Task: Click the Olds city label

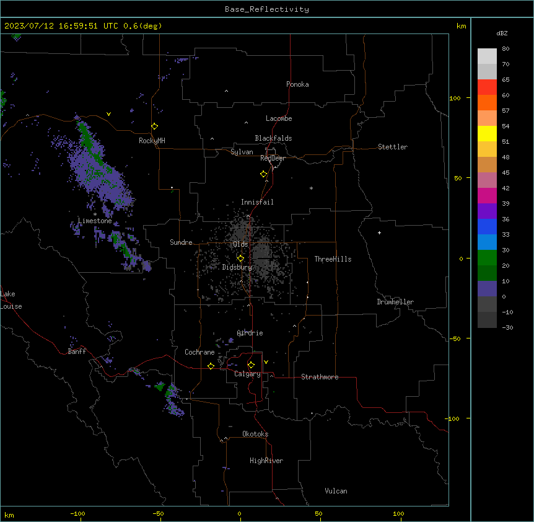Action: [x=240, y=244]
